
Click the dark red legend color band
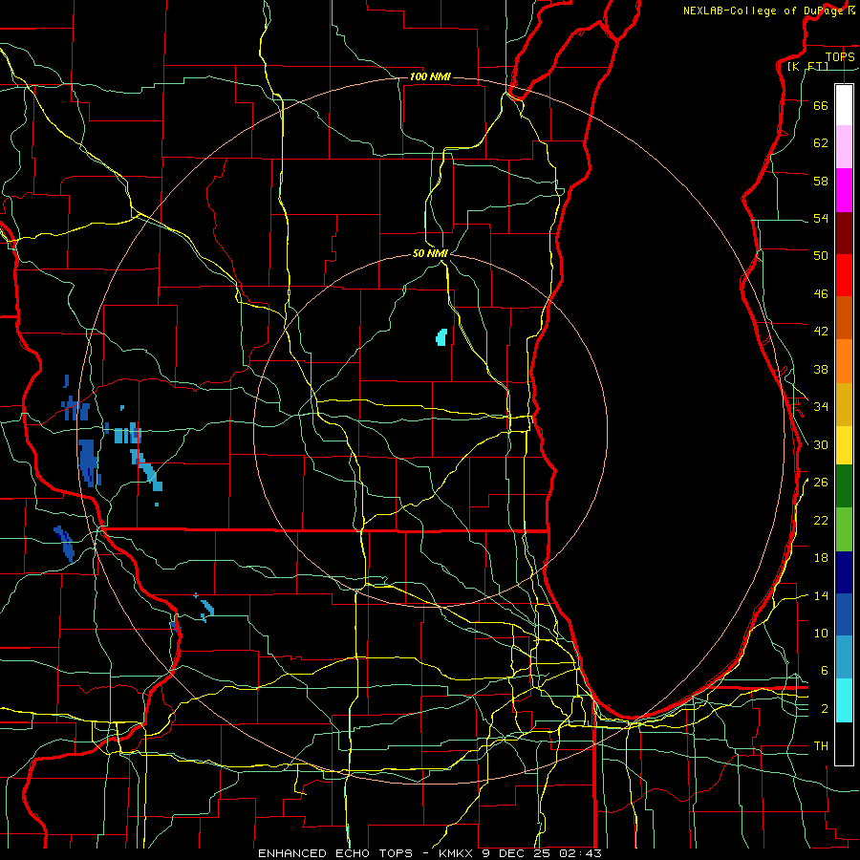844,232
